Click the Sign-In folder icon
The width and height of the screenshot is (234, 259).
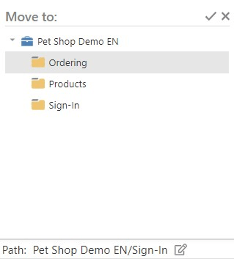[38, 105]
